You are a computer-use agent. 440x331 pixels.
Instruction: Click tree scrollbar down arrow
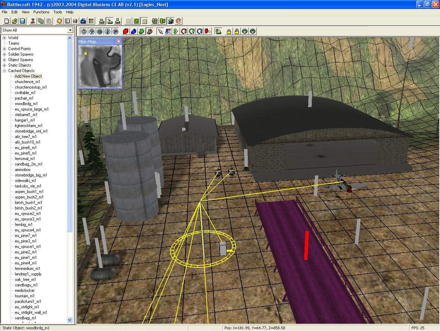(x=70, y=320)
